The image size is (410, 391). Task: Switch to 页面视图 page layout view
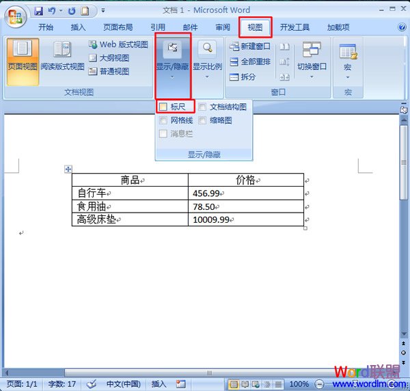click(23, 62)
